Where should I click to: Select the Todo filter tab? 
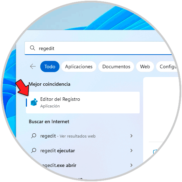pos(50,66)
